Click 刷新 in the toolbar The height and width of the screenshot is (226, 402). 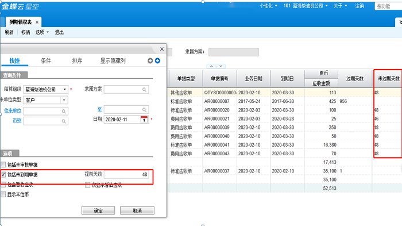[9, 32]
